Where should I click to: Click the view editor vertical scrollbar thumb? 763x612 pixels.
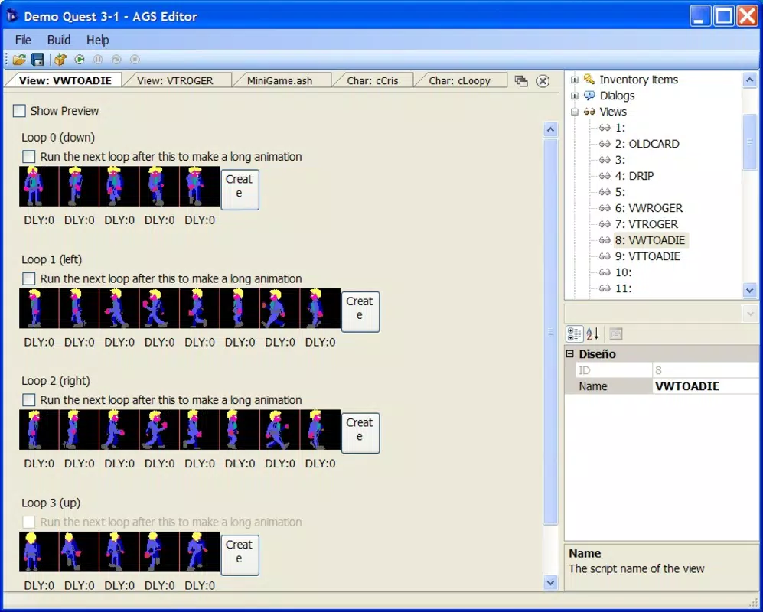coord(550,332)
